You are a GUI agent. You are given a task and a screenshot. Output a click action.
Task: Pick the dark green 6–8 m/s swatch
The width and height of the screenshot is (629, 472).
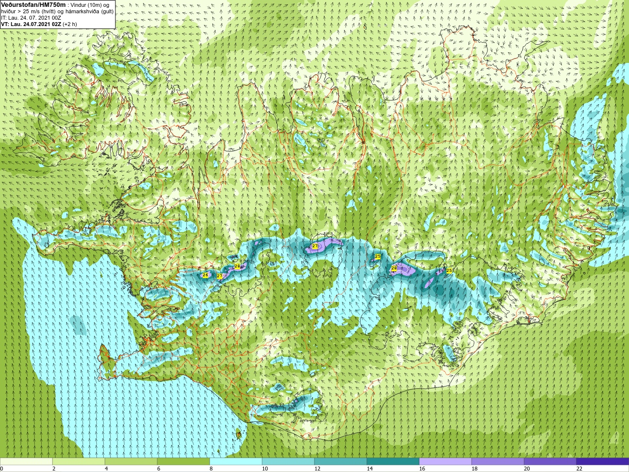[183, 462]
